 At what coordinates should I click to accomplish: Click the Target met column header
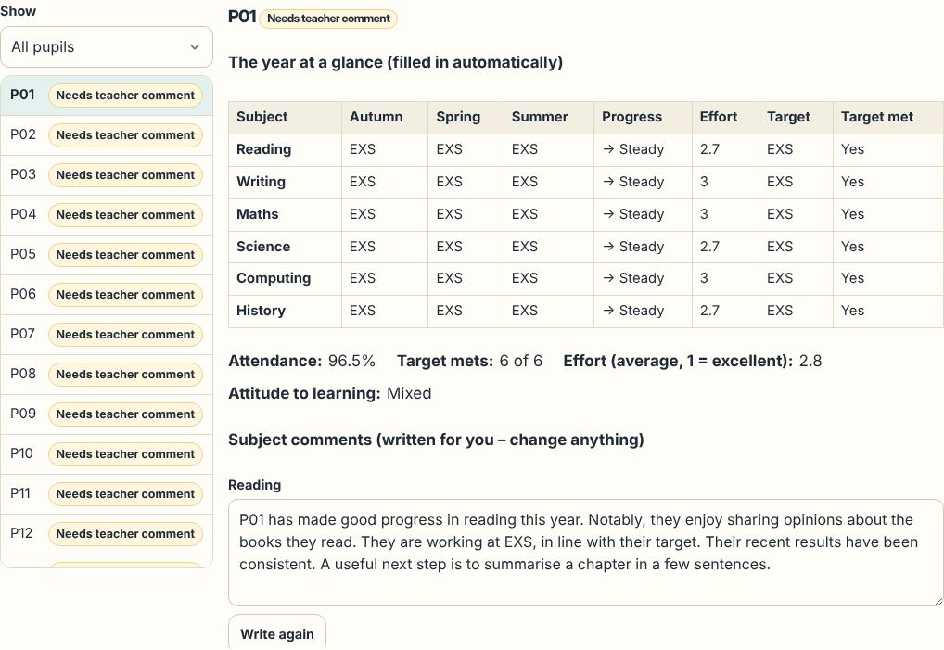tap(888, 118)
